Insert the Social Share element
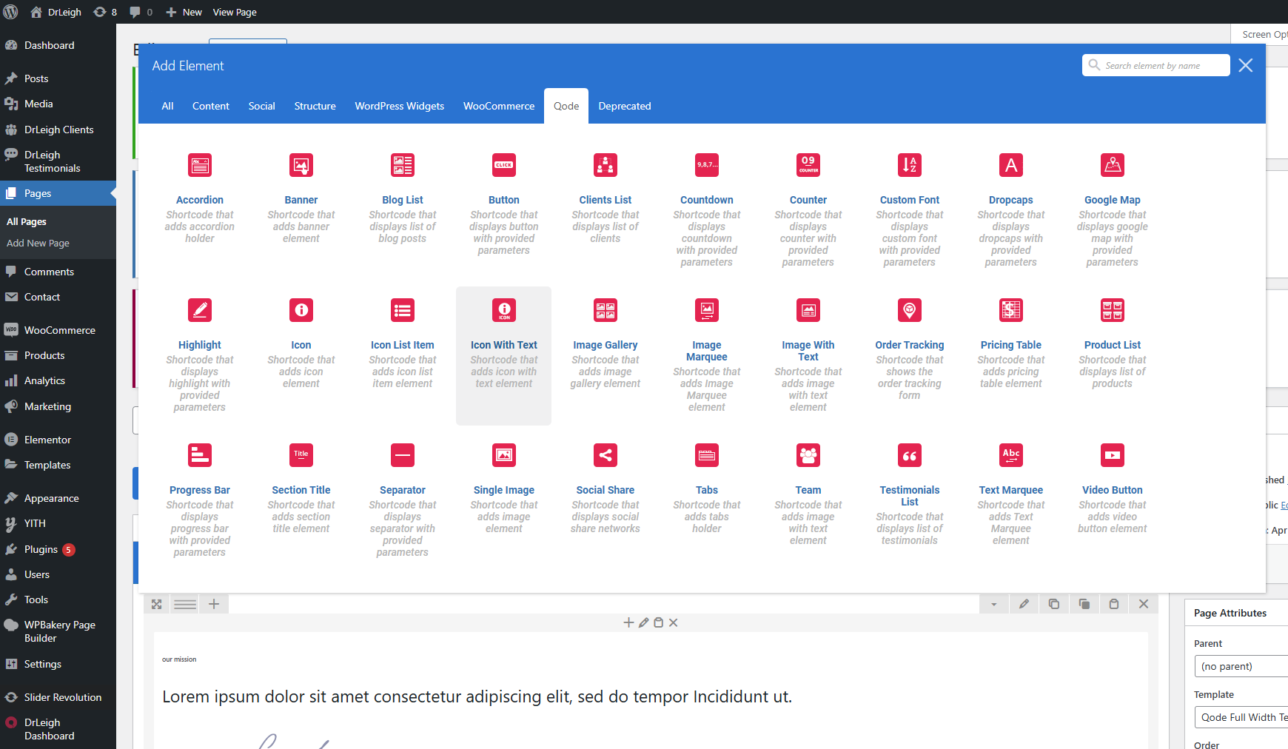The width and height of the screenshot is (1288, 749). point(606,490)
